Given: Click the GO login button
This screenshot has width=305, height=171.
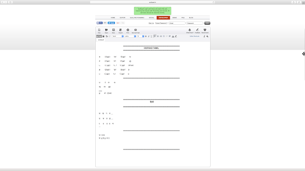Looking at the screenshot, I should click(207, 23).
